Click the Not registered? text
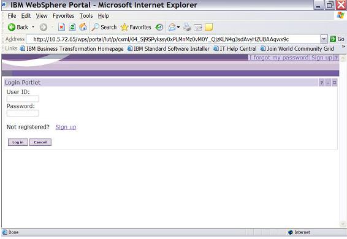The width and height of the screenshot is (347, 239). [28, 127]
